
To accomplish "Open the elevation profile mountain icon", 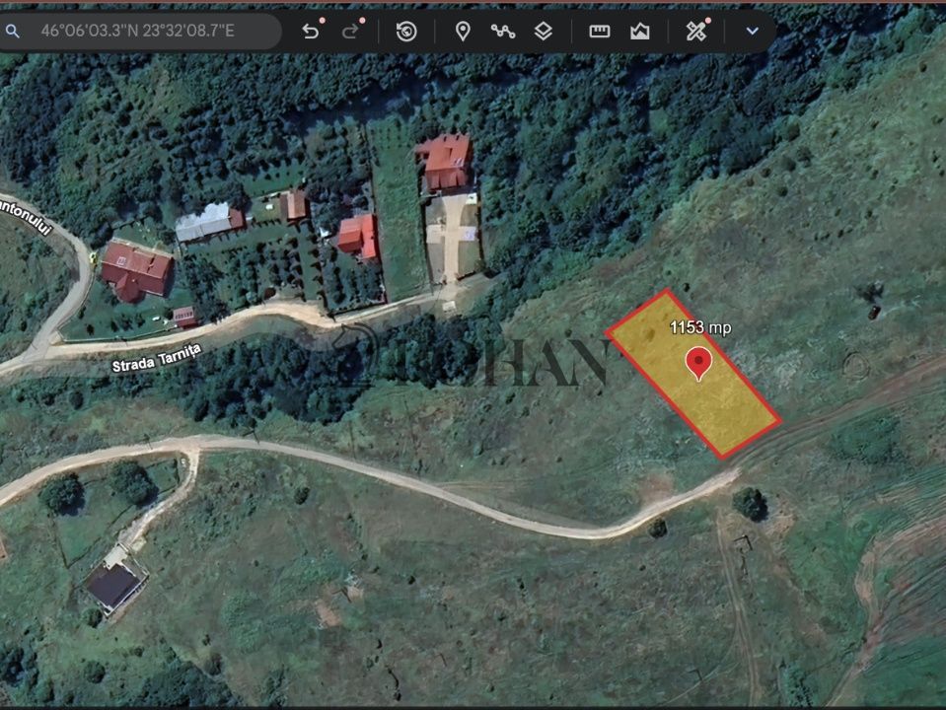I will click(639, 32).
